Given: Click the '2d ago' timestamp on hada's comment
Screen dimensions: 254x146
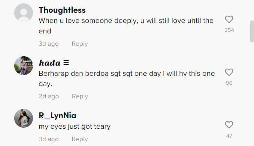Looking at the screenshot, I should pos(49,96).
